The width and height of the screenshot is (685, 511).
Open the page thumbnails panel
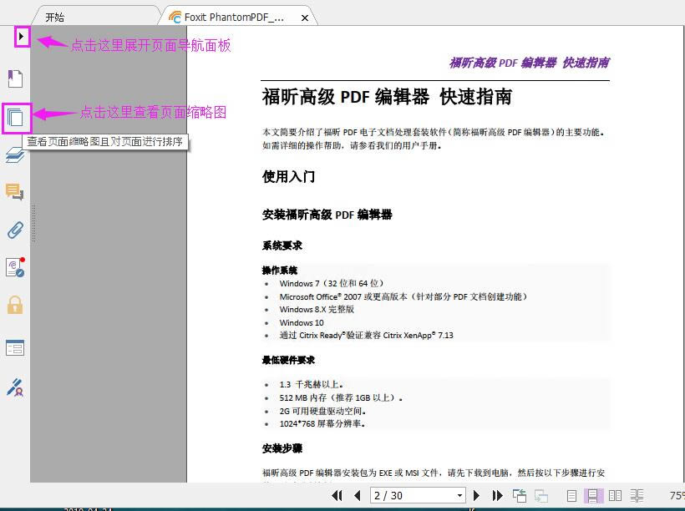tap(16, 118)
